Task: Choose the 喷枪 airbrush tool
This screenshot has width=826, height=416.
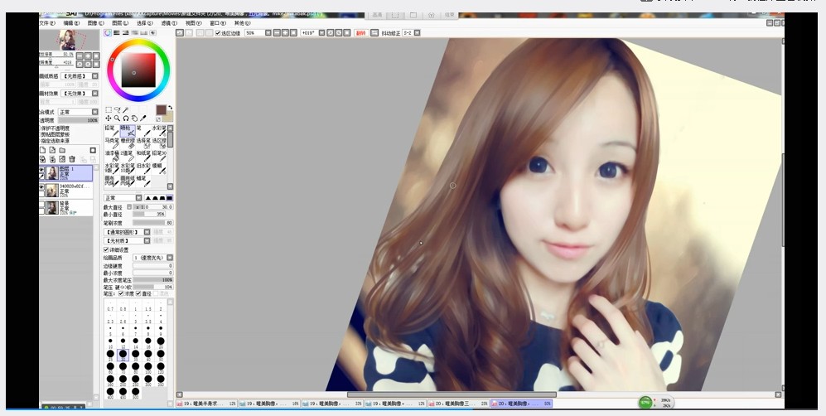Action: [128, 131]
